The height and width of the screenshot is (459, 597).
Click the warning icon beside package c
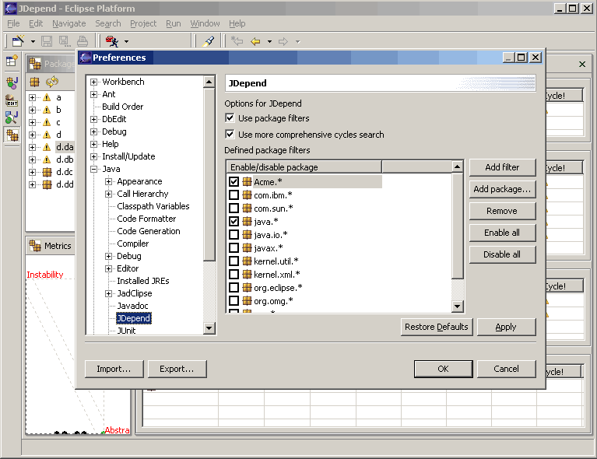coord(47,122)
